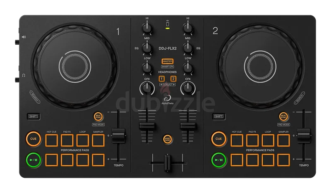Click the channel 1 volume fader cap
This screenshot has height=193, width=331.
tap(147, 126)
